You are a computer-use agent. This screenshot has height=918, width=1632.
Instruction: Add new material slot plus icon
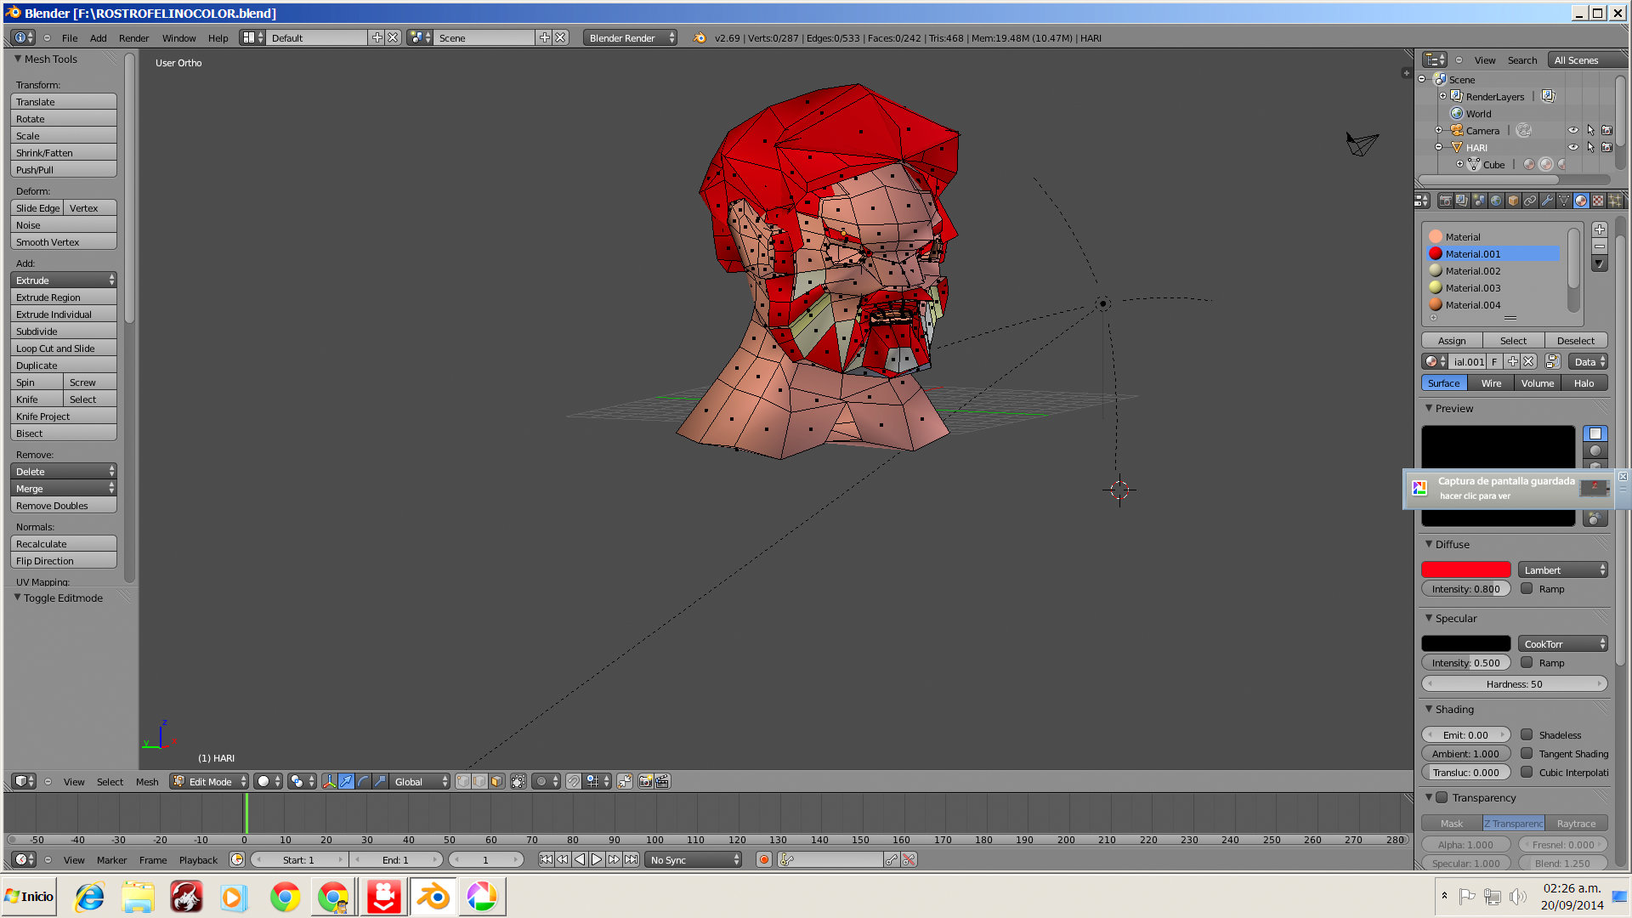1599,229
